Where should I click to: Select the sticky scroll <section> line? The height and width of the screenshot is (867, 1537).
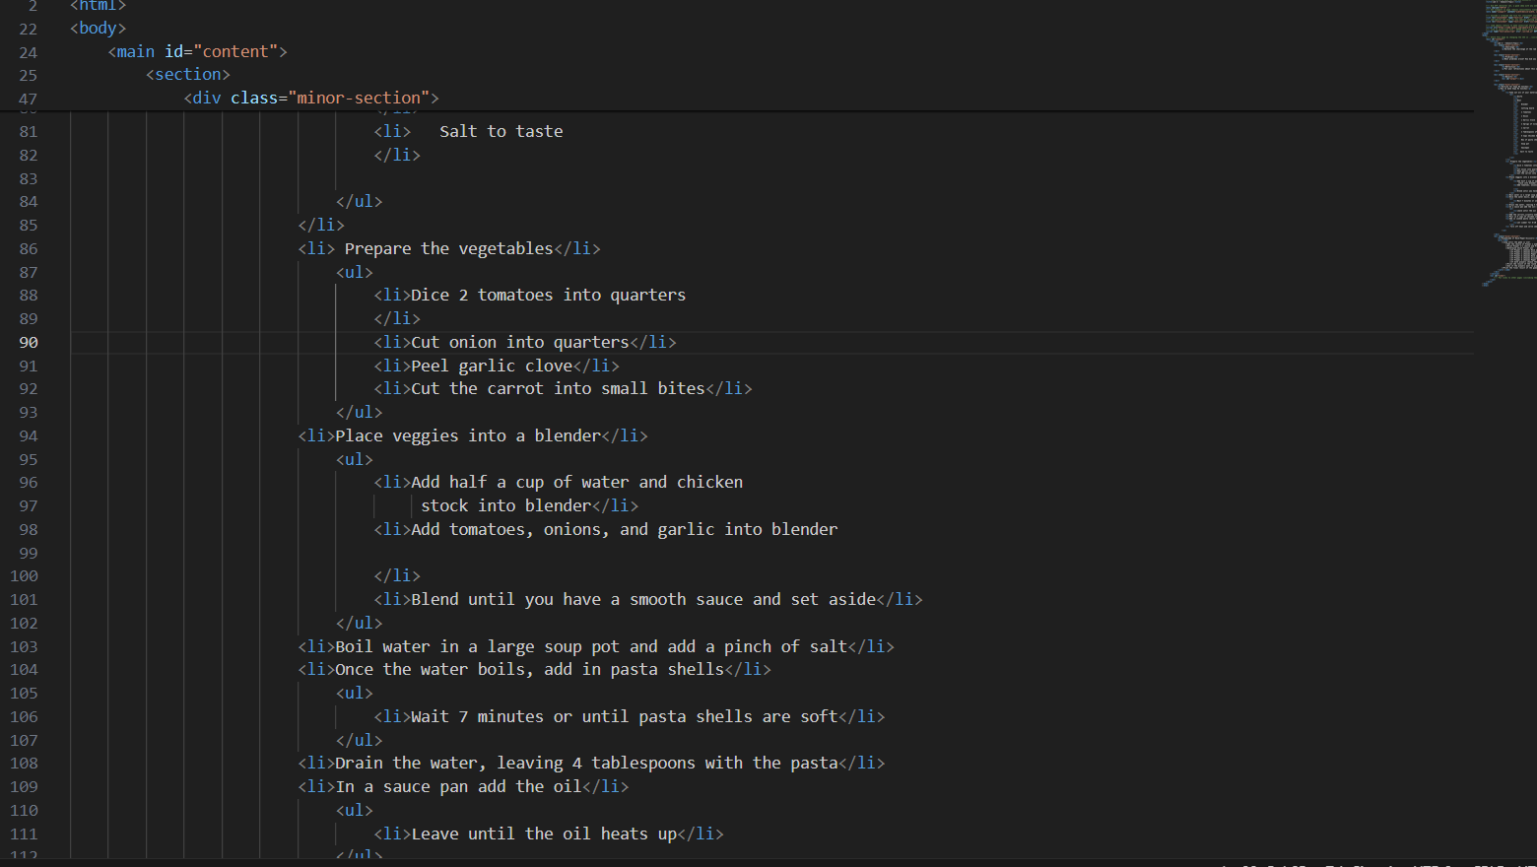(188, 74)
